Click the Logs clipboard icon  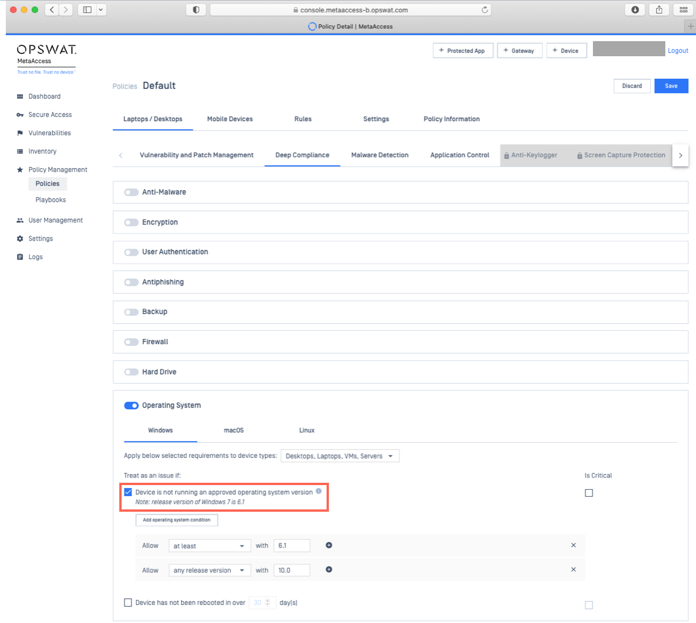pos(20,257)
